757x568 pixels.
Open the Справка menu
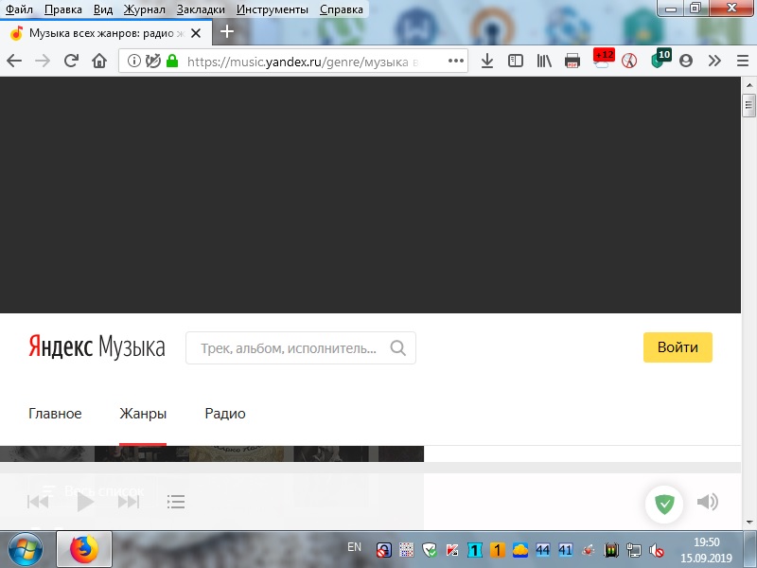(342, 9)
